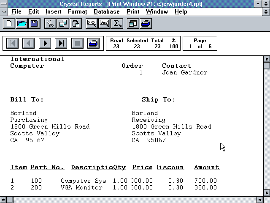Viewport: 270px width, 203px height.
Task: Click the horizontal scrollbar left arrow
Action: (x=3, y=200)
